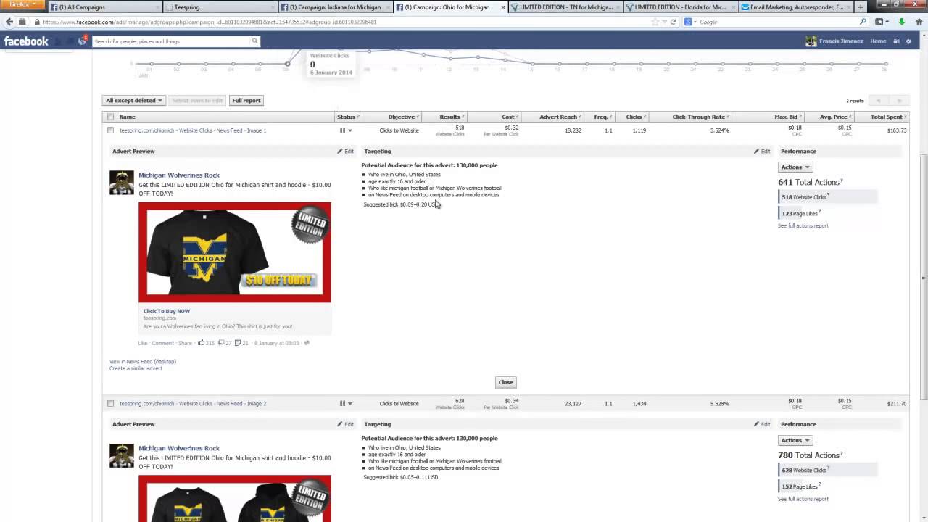Open a new browser tab with plus icon
928x522 pixels.
click(x=861, y=7)
